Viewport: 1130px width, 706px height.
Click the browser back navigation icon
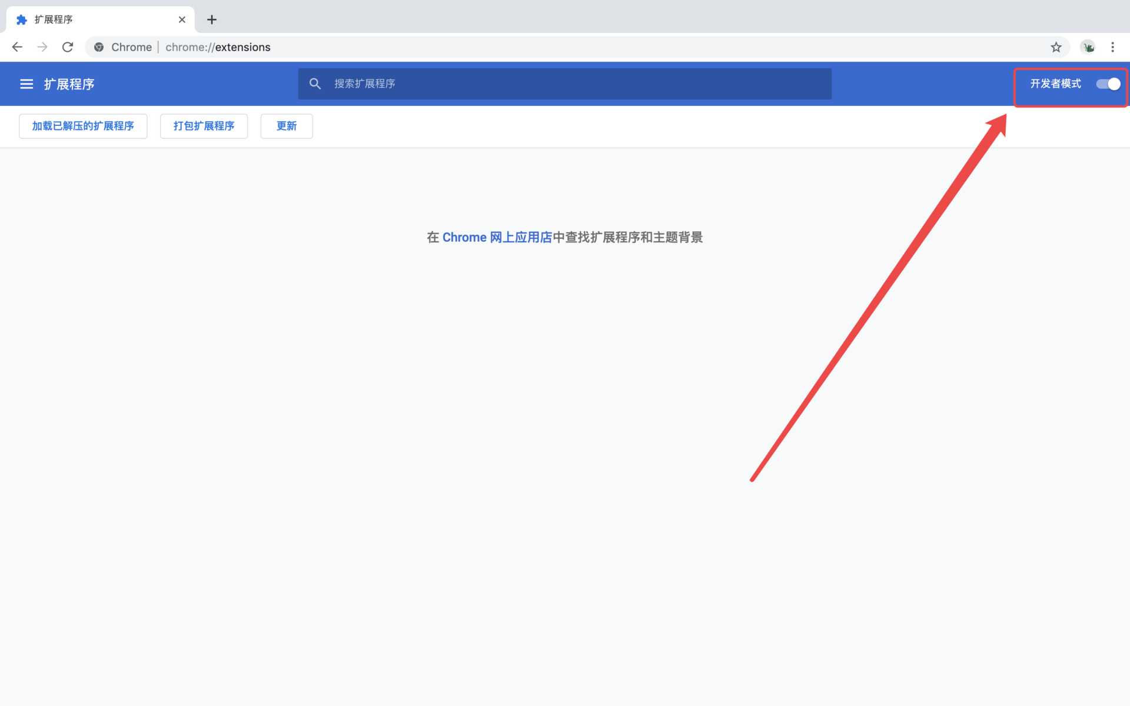tap(16, 47)
